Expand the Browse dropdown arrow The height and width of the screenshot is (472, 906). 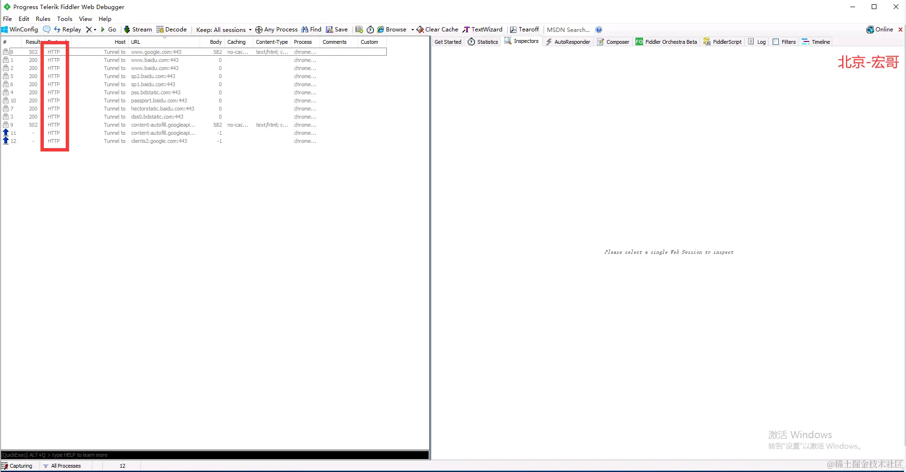tap(413, 30)
